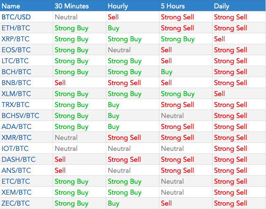Open the ETH/BTC pair link
This screenshot has height=209, width=266.
15,28
